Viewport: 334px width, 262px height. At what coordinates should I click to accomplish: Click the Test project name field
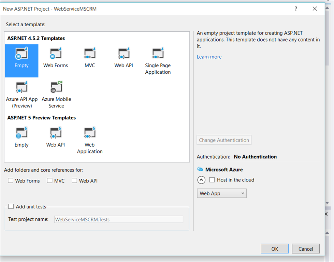pos(119,219)
